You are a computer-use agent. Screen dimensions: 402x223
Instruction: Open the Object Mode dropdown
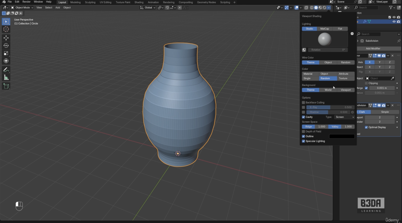click(x=22, y=8)
